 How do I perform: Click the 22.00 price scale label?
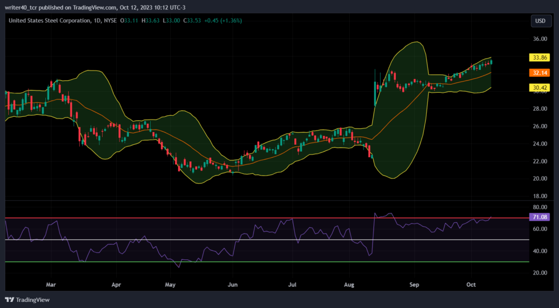(539, 161)
